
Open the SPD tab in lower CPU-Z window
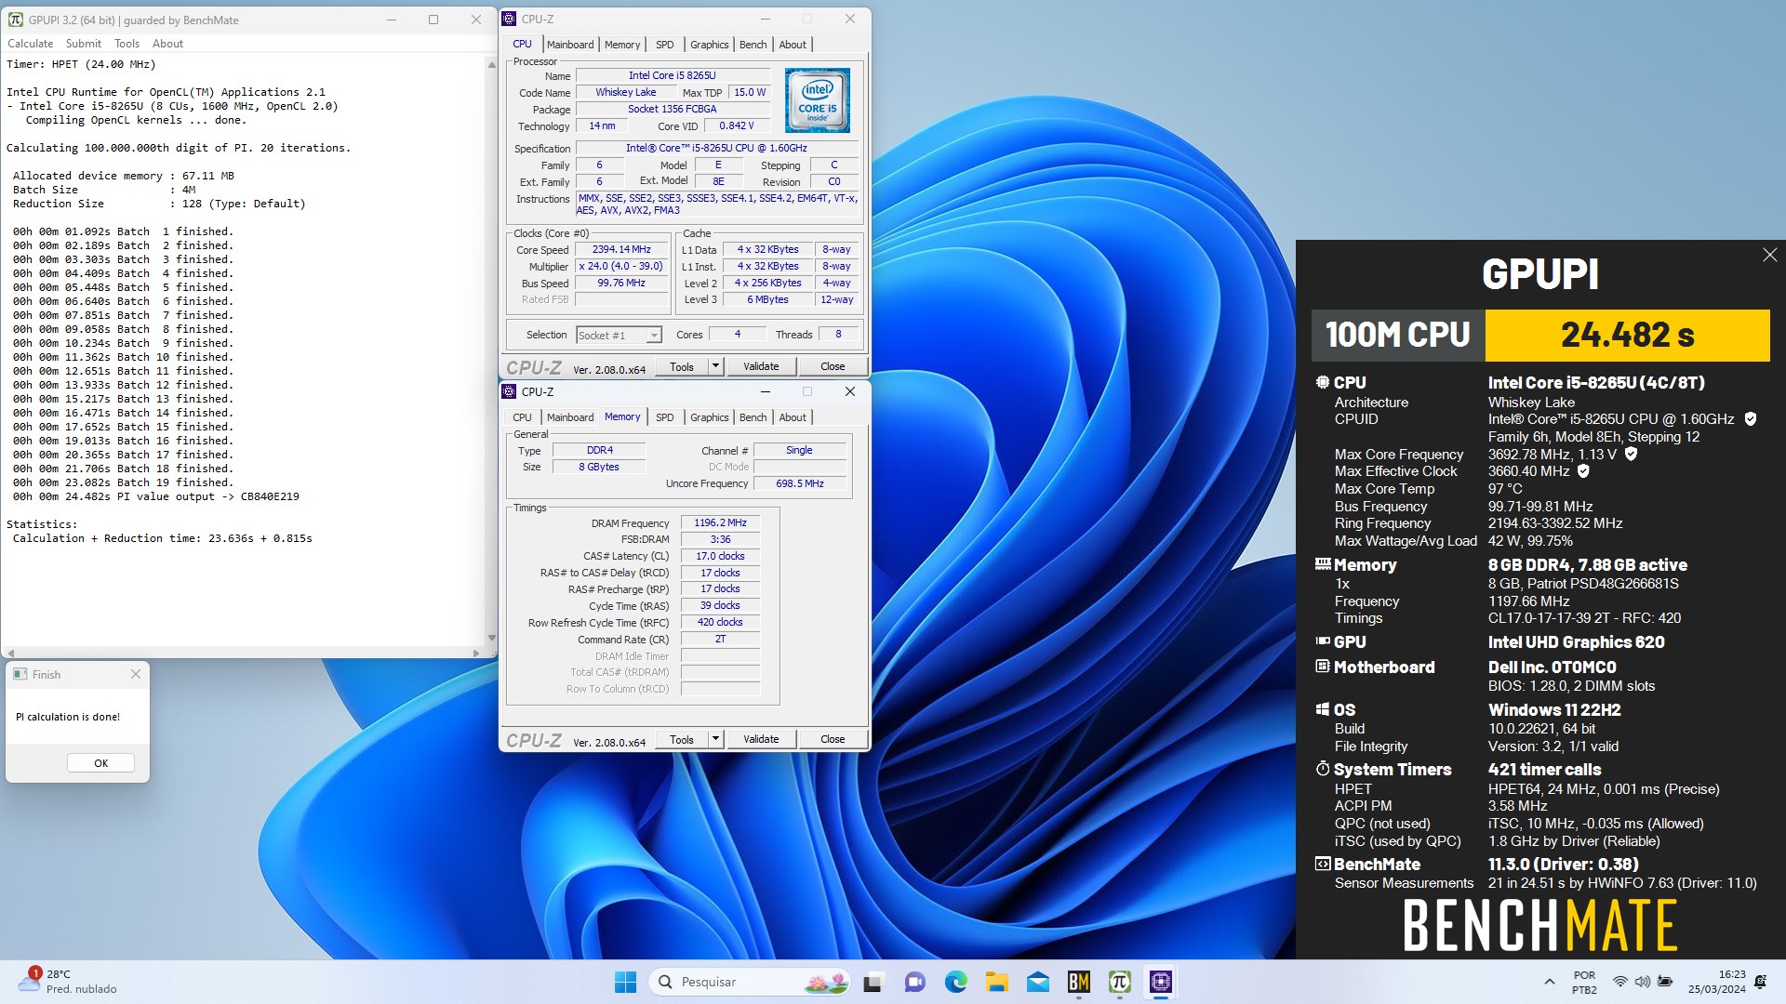[x=664, y=417]
